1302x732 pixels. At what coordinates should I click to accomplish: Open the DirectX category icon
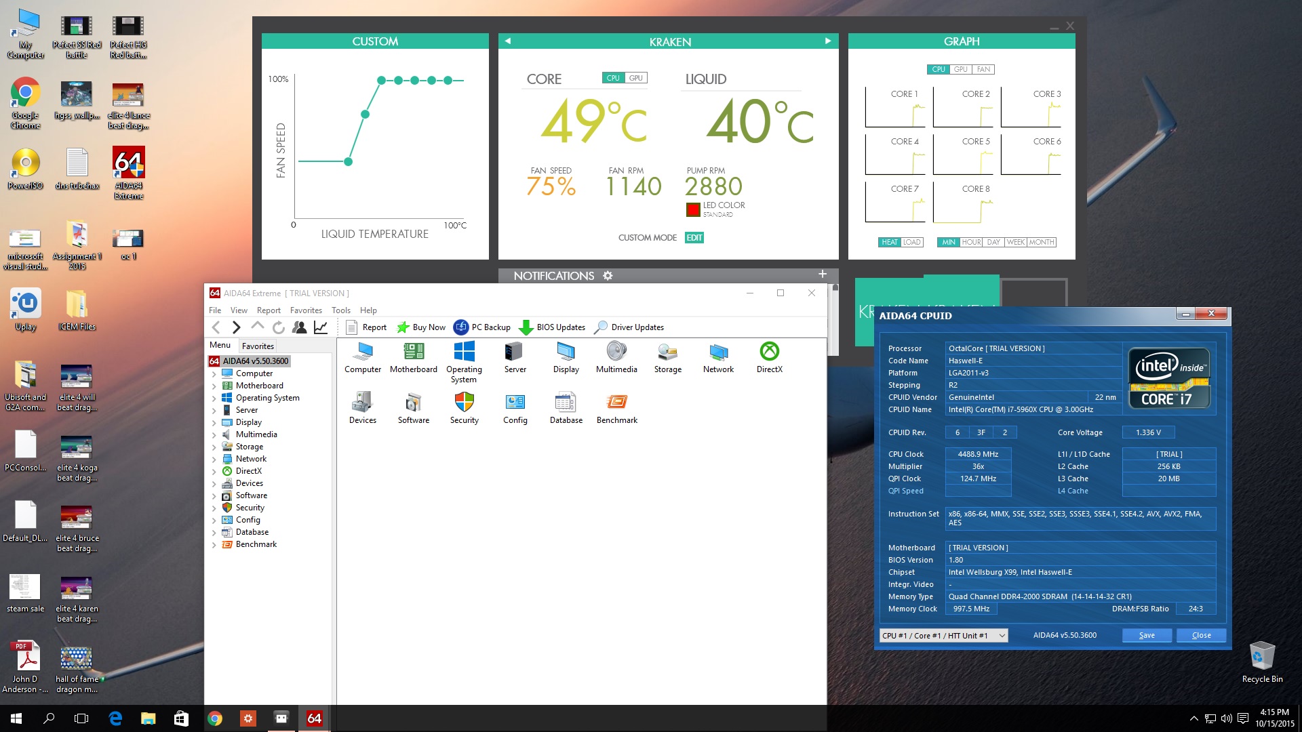click(770, 357)
